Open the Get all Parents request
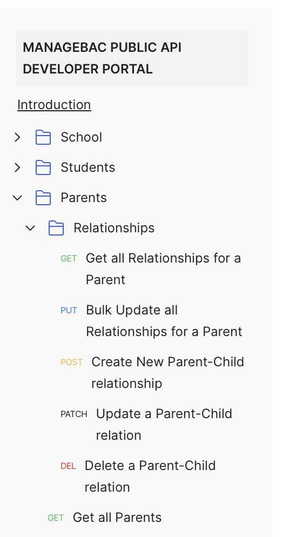282x537 pixels. coord(104,518)
